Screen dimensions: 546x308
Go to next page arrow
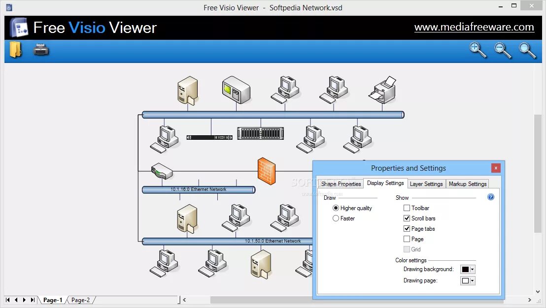click(x=24, y=300)
